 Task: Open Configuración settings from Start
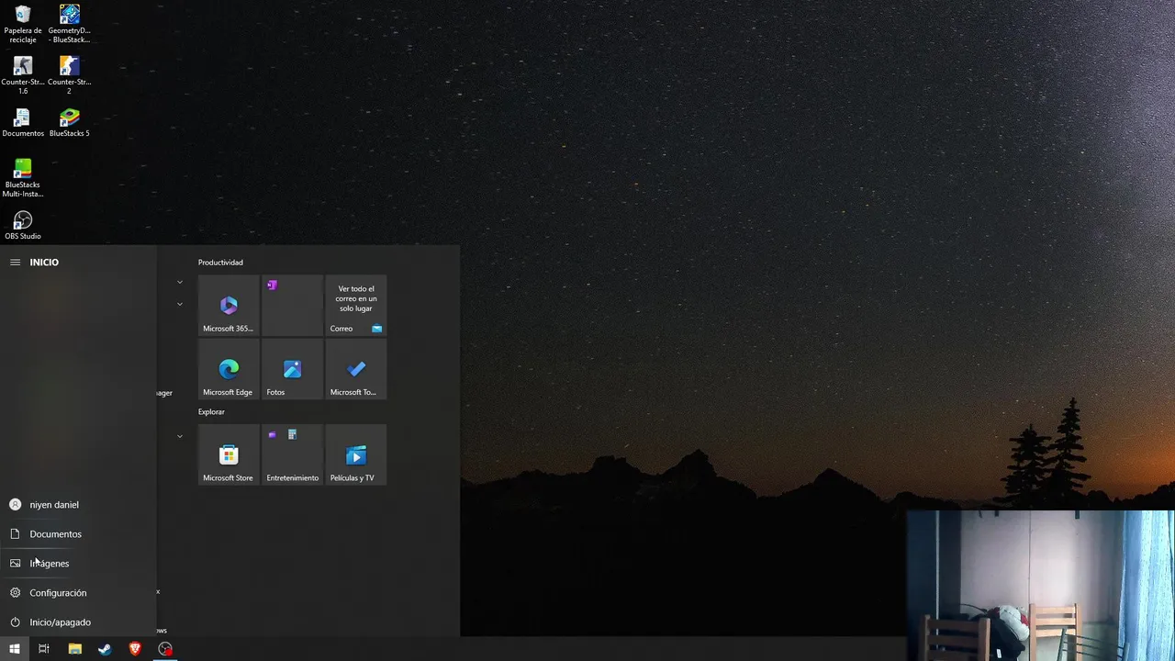coord(78,593)
